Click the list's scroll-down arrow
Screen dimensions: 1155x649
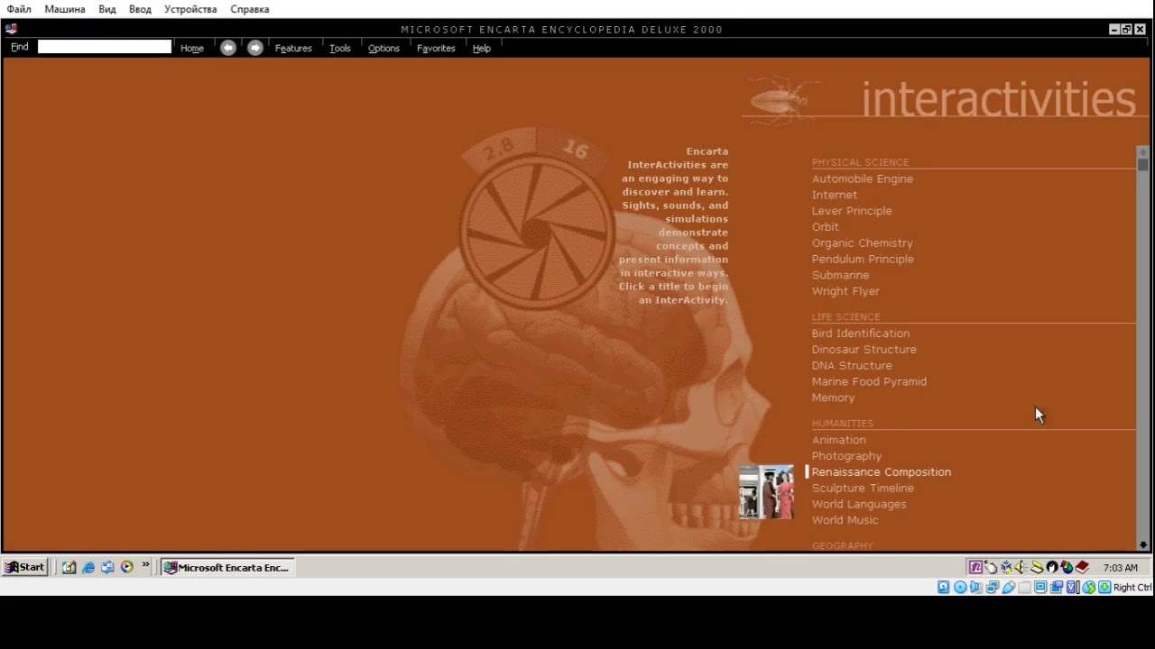[x=1143, y=544]
